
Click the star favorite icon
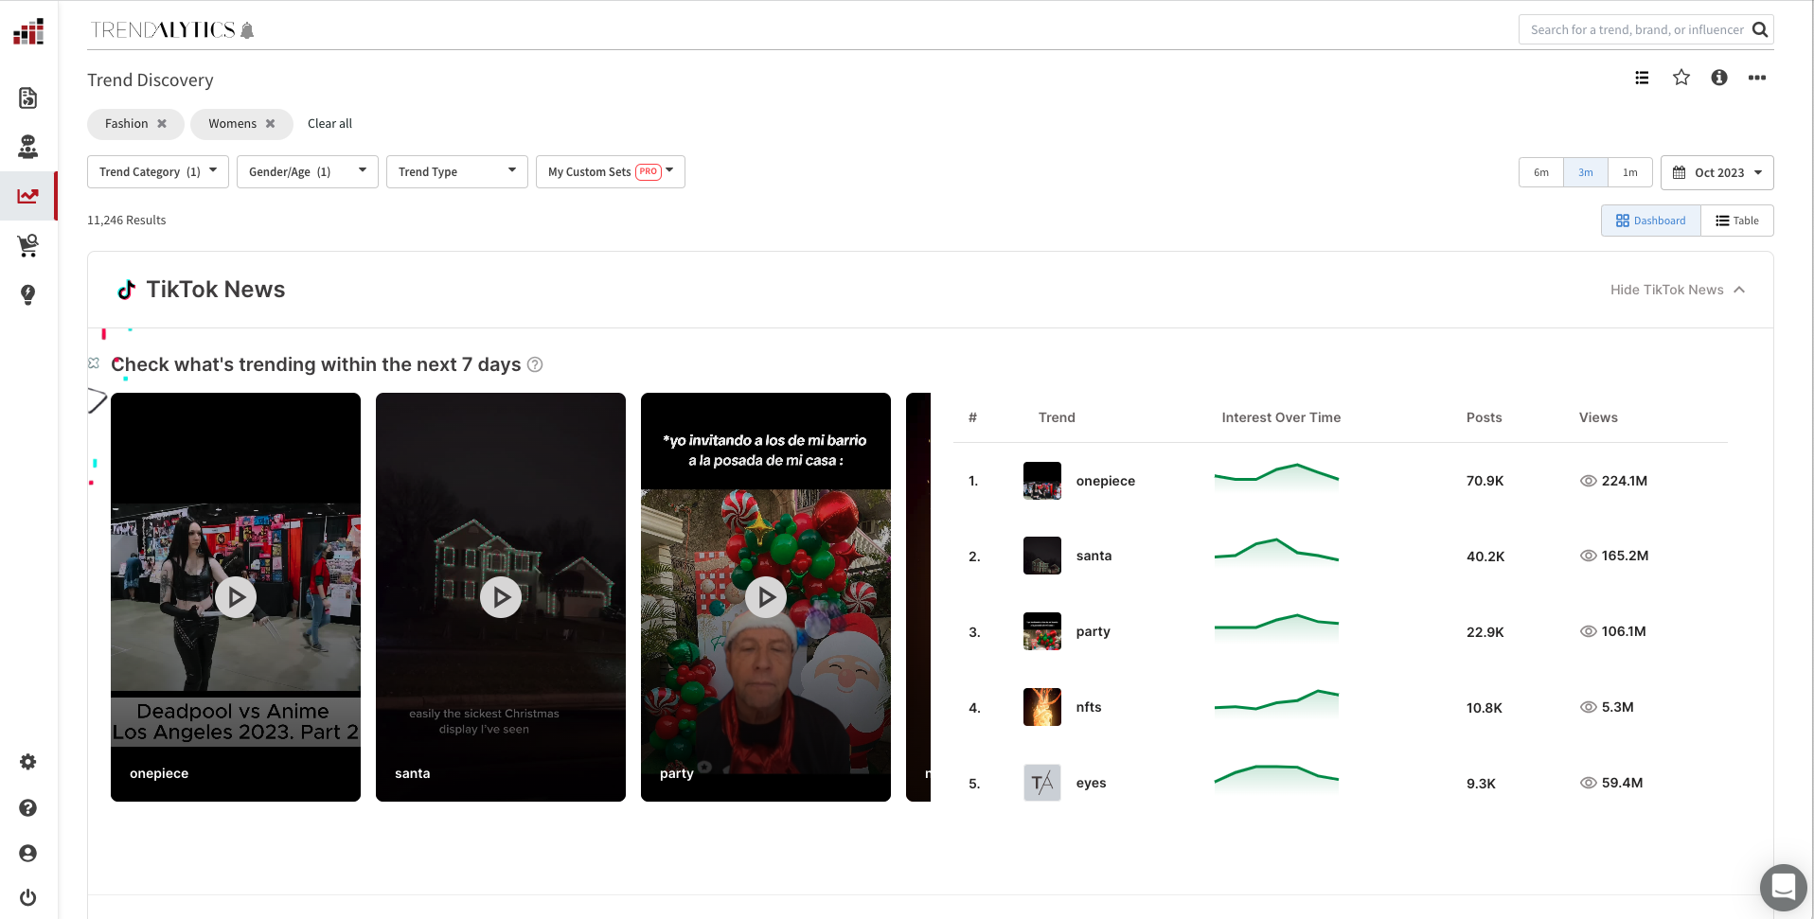(1681, 78)
